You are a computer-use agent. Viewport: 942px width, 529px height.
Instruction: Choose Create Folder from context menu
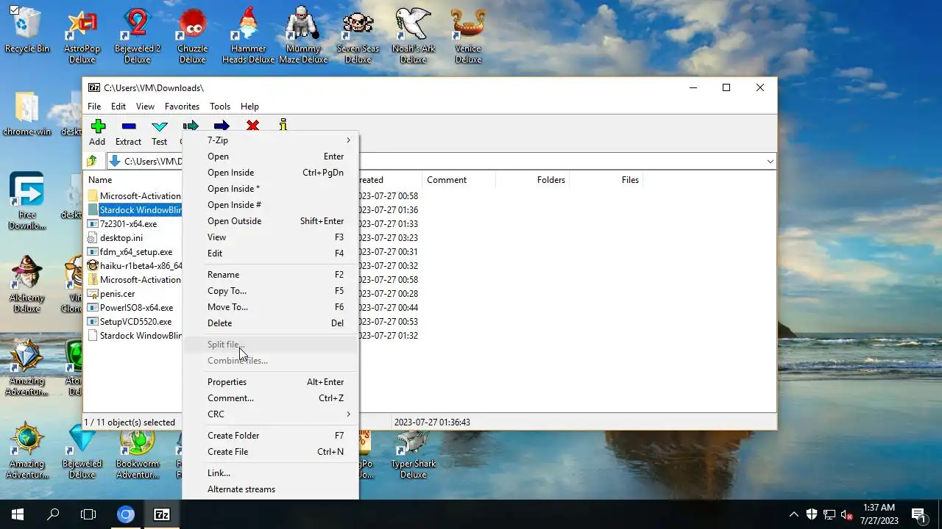tap(270, 436)
